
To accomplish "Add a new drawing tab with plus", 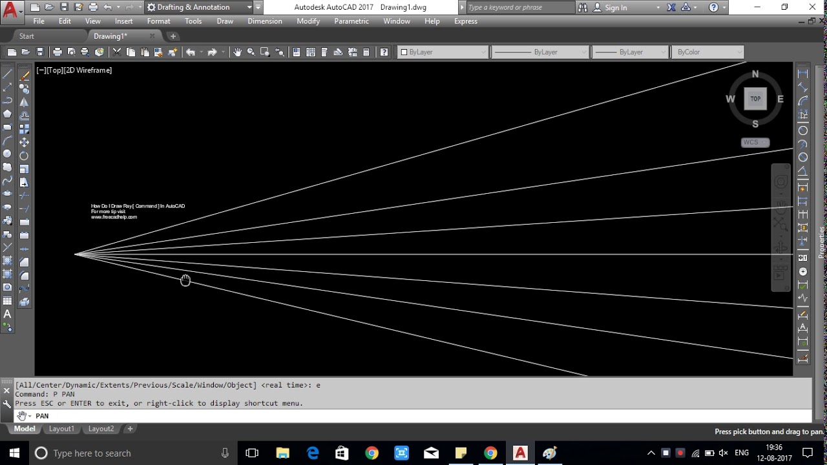I will (x=173, y=36).
